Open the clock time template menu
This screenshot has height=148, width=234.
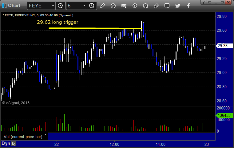point(92,6)
